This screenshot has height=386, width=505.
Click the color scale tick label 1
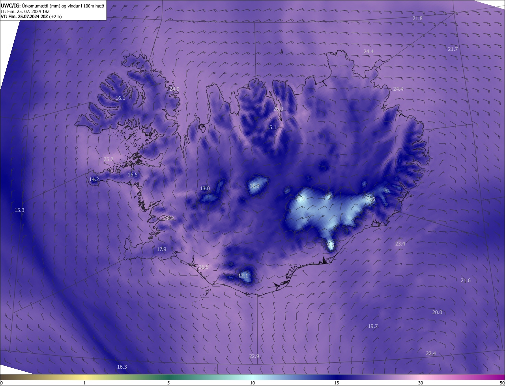[x=84, y=383]
